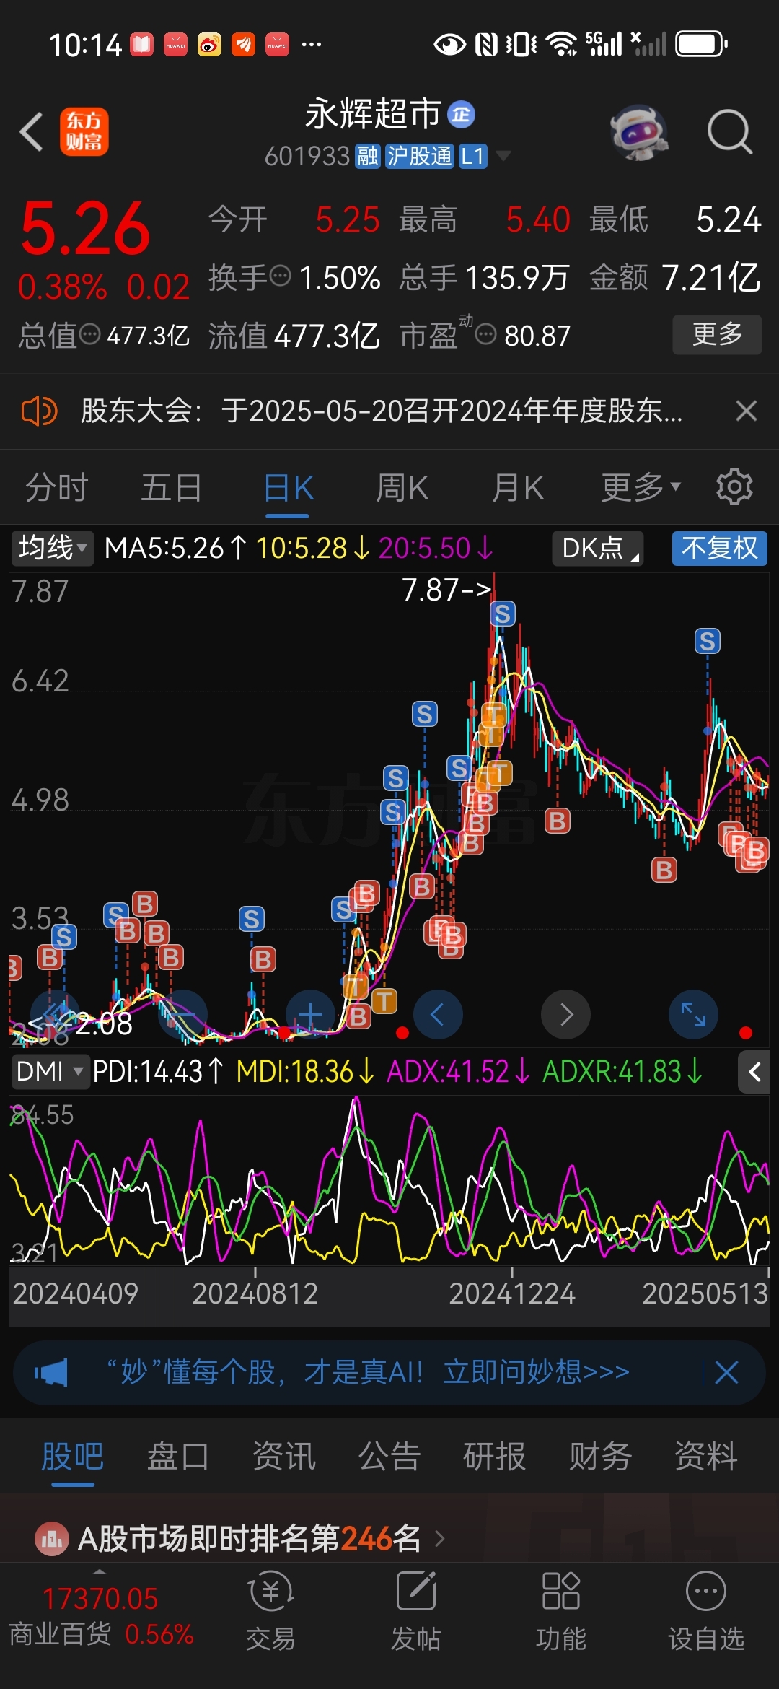
Task: Tap ADXR:41.83 indicator value
Action: (x=622, y=1072)
